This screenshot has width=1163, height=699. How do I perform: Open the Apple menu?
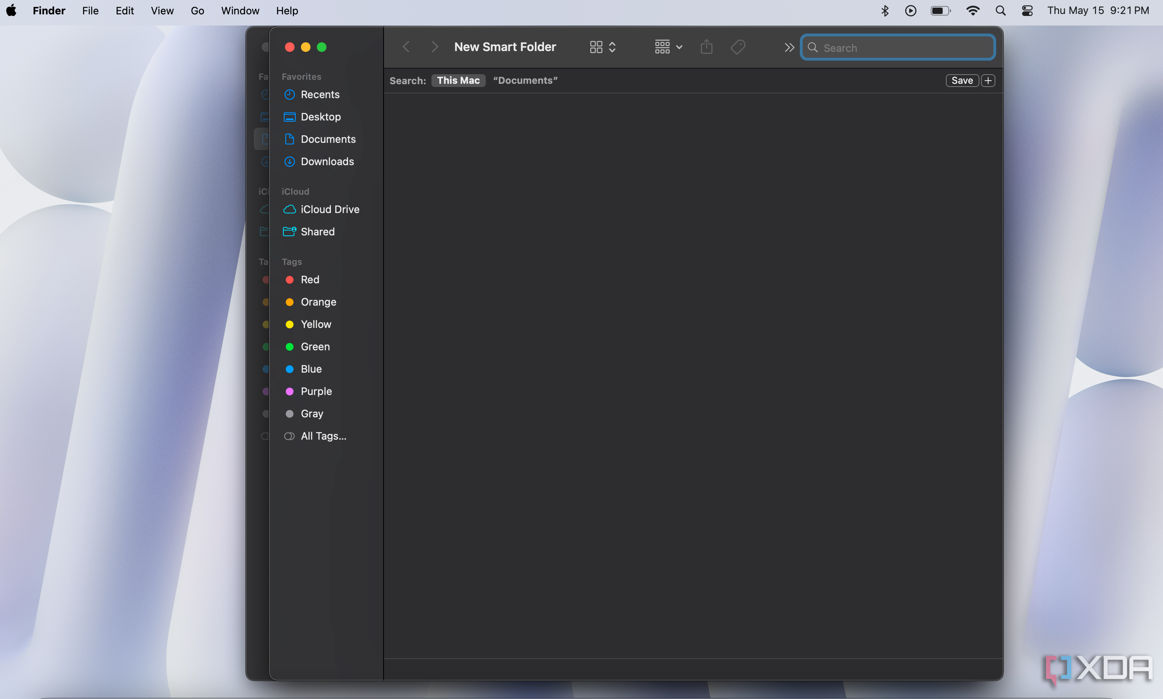pyautogui.click(x=12, y=10)
